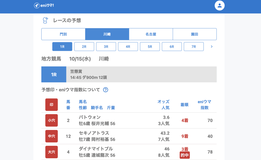Choose race 4R from the race list
This screenshot has height=160, width=261.
pos(128,47)
